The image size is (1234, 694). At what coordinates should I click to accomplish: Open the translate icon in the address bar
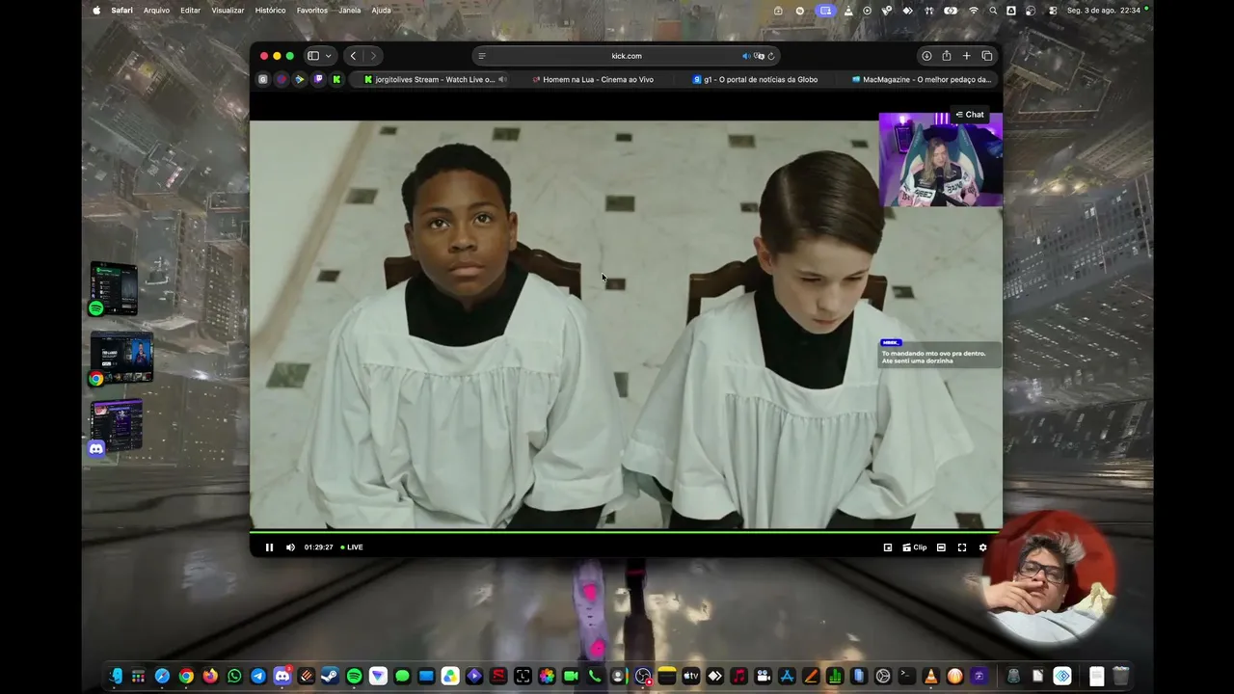coord(759,56)
